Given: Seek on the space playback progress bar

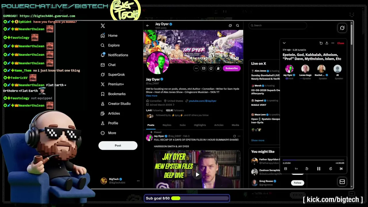Looking at the screenshot, I should coord(313,160).
